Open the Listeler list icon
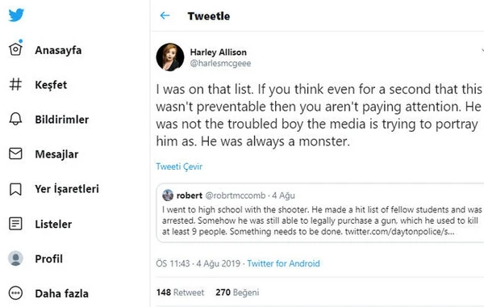The image size is (484, 307). 15,224
